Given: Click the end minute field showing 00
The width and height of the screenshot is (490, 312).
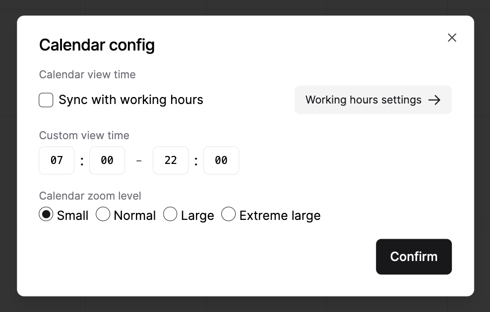Looking at the screenshot, I should pos(221,160).
